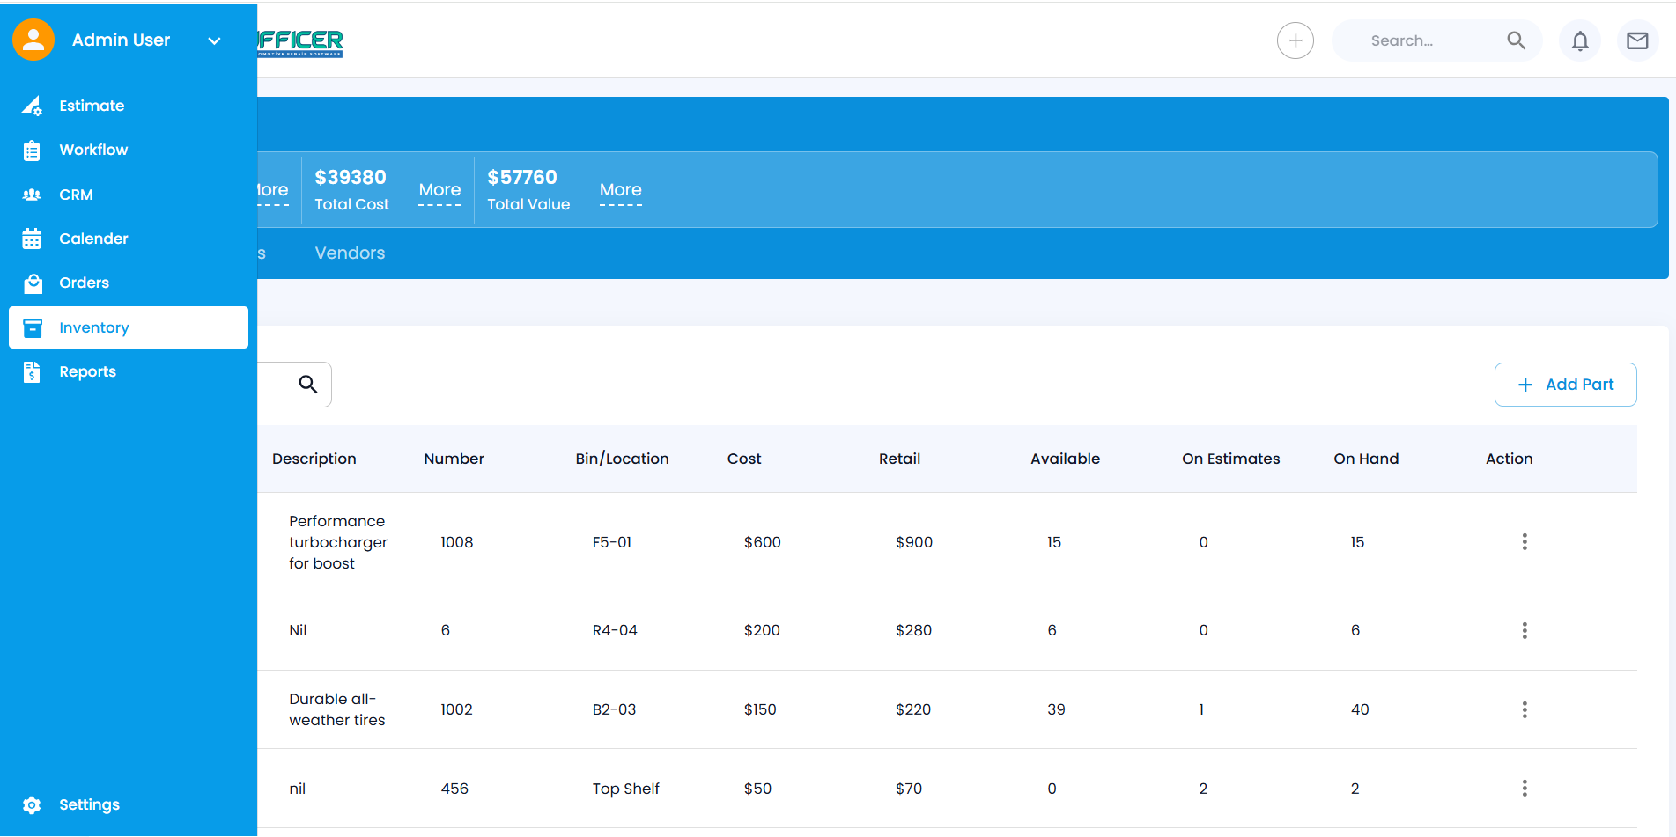Select CRM in the sidebar
This screenshot has height=837, width=1676.
click(76, 195)
